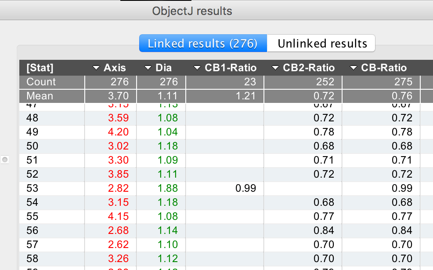Open the Dia column dropdown triangle
The height and width of the screenshot is (270, 433).
point(148,68)
